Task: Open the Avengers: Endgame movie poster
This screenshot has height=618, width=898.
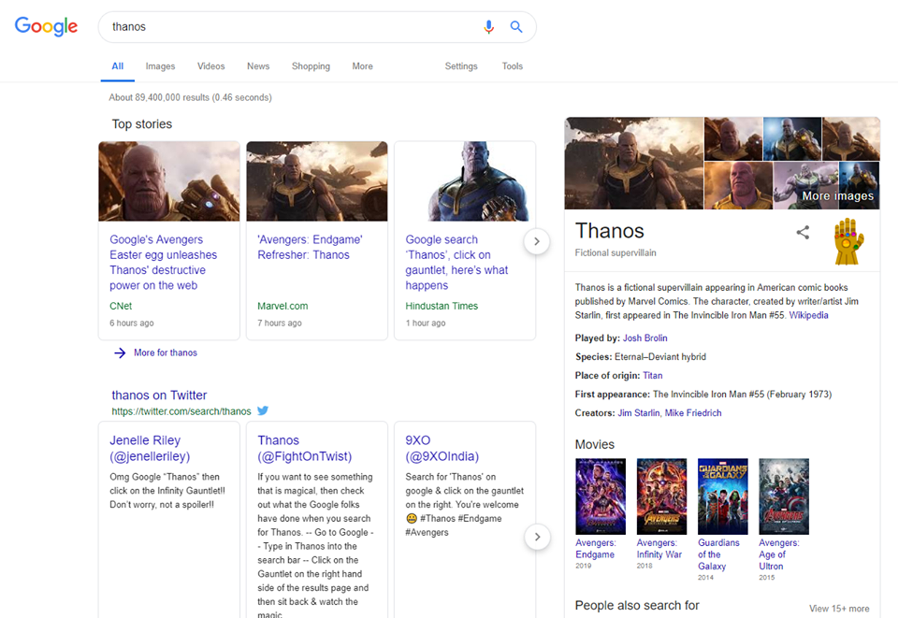Action: pos(601,496)
